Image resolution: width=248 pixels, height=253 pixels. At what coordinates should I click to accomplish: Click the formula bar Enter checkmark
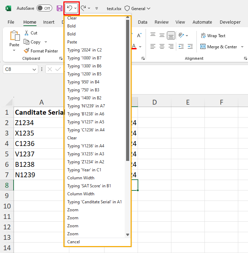58,70
